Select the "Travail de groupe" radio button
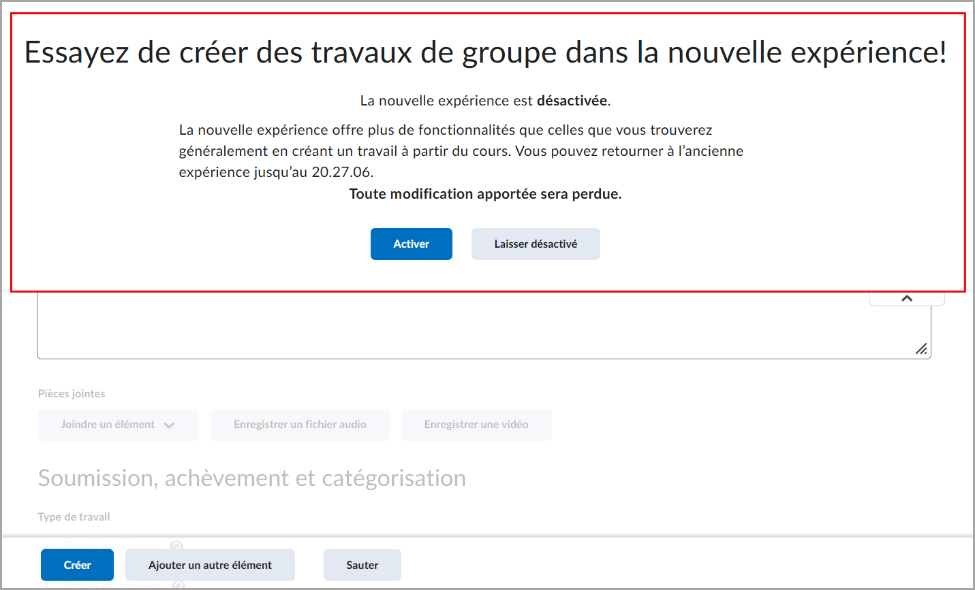The image size is (975, 590). (x=47, y=584)
